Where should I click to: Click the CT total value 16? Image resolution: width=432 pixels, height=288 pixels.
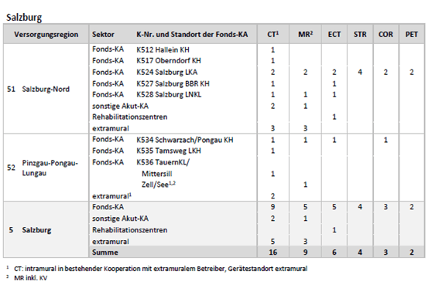click(x=273, y=252)
